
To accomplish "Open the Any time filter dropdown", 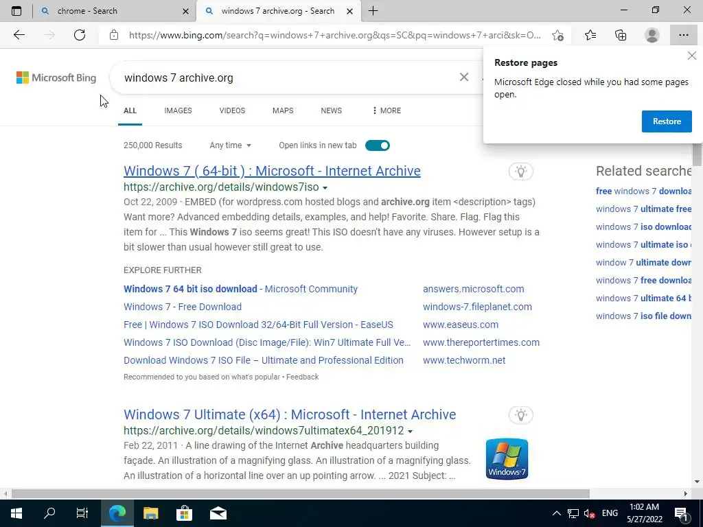I will [x=231, y=145].
